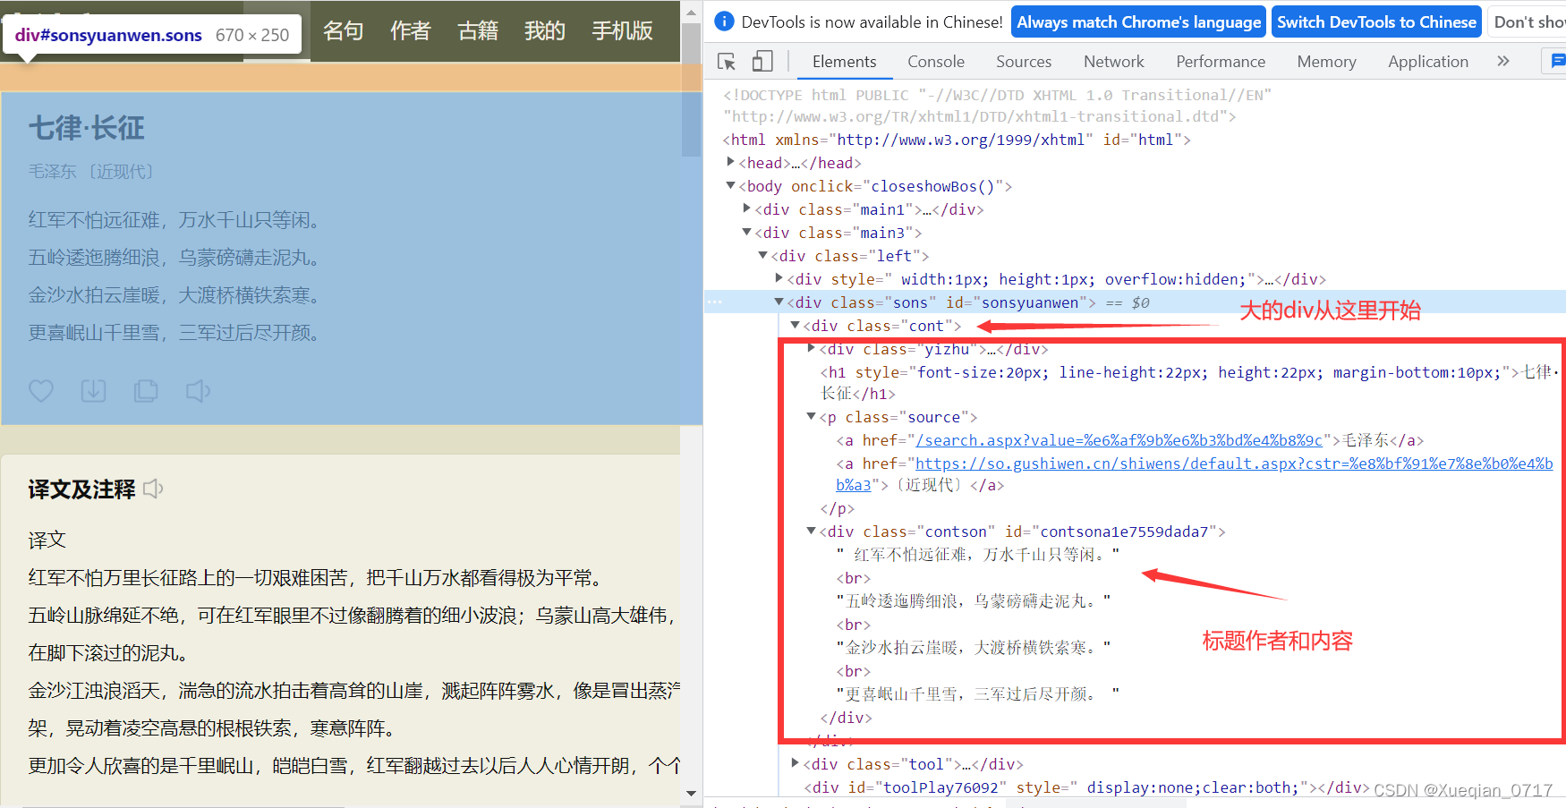The height and width of the screenshot is (808, 1566).
Task: Click the download icon under the poem
Action: pos(93,391)
